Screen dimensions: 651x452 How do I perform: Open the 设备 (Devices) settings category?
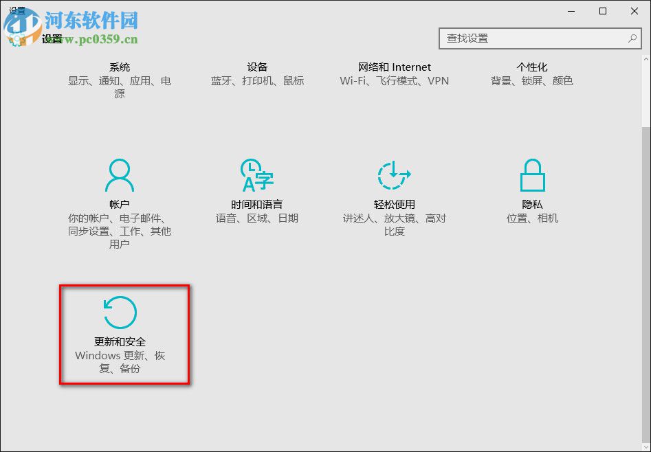[x=257, y=67]
